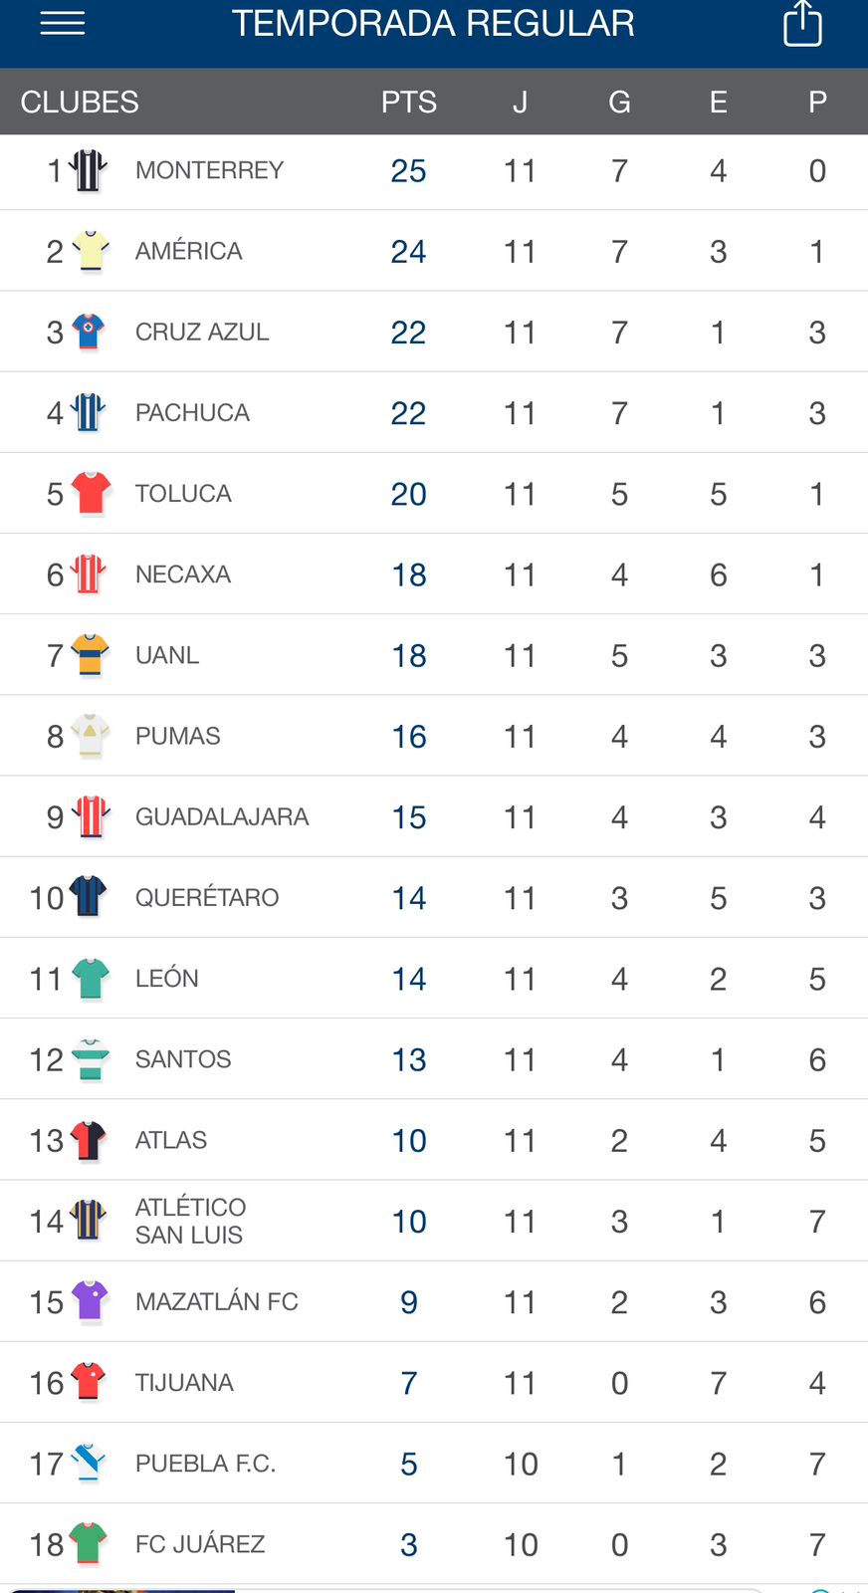868x1593 pixels.
Task: Select the Querétaro team name
Action: pos(207,897)
